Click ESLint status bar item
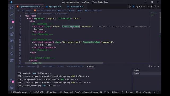The width and height of the screenshot is (170, 96). tap(138, 92)
